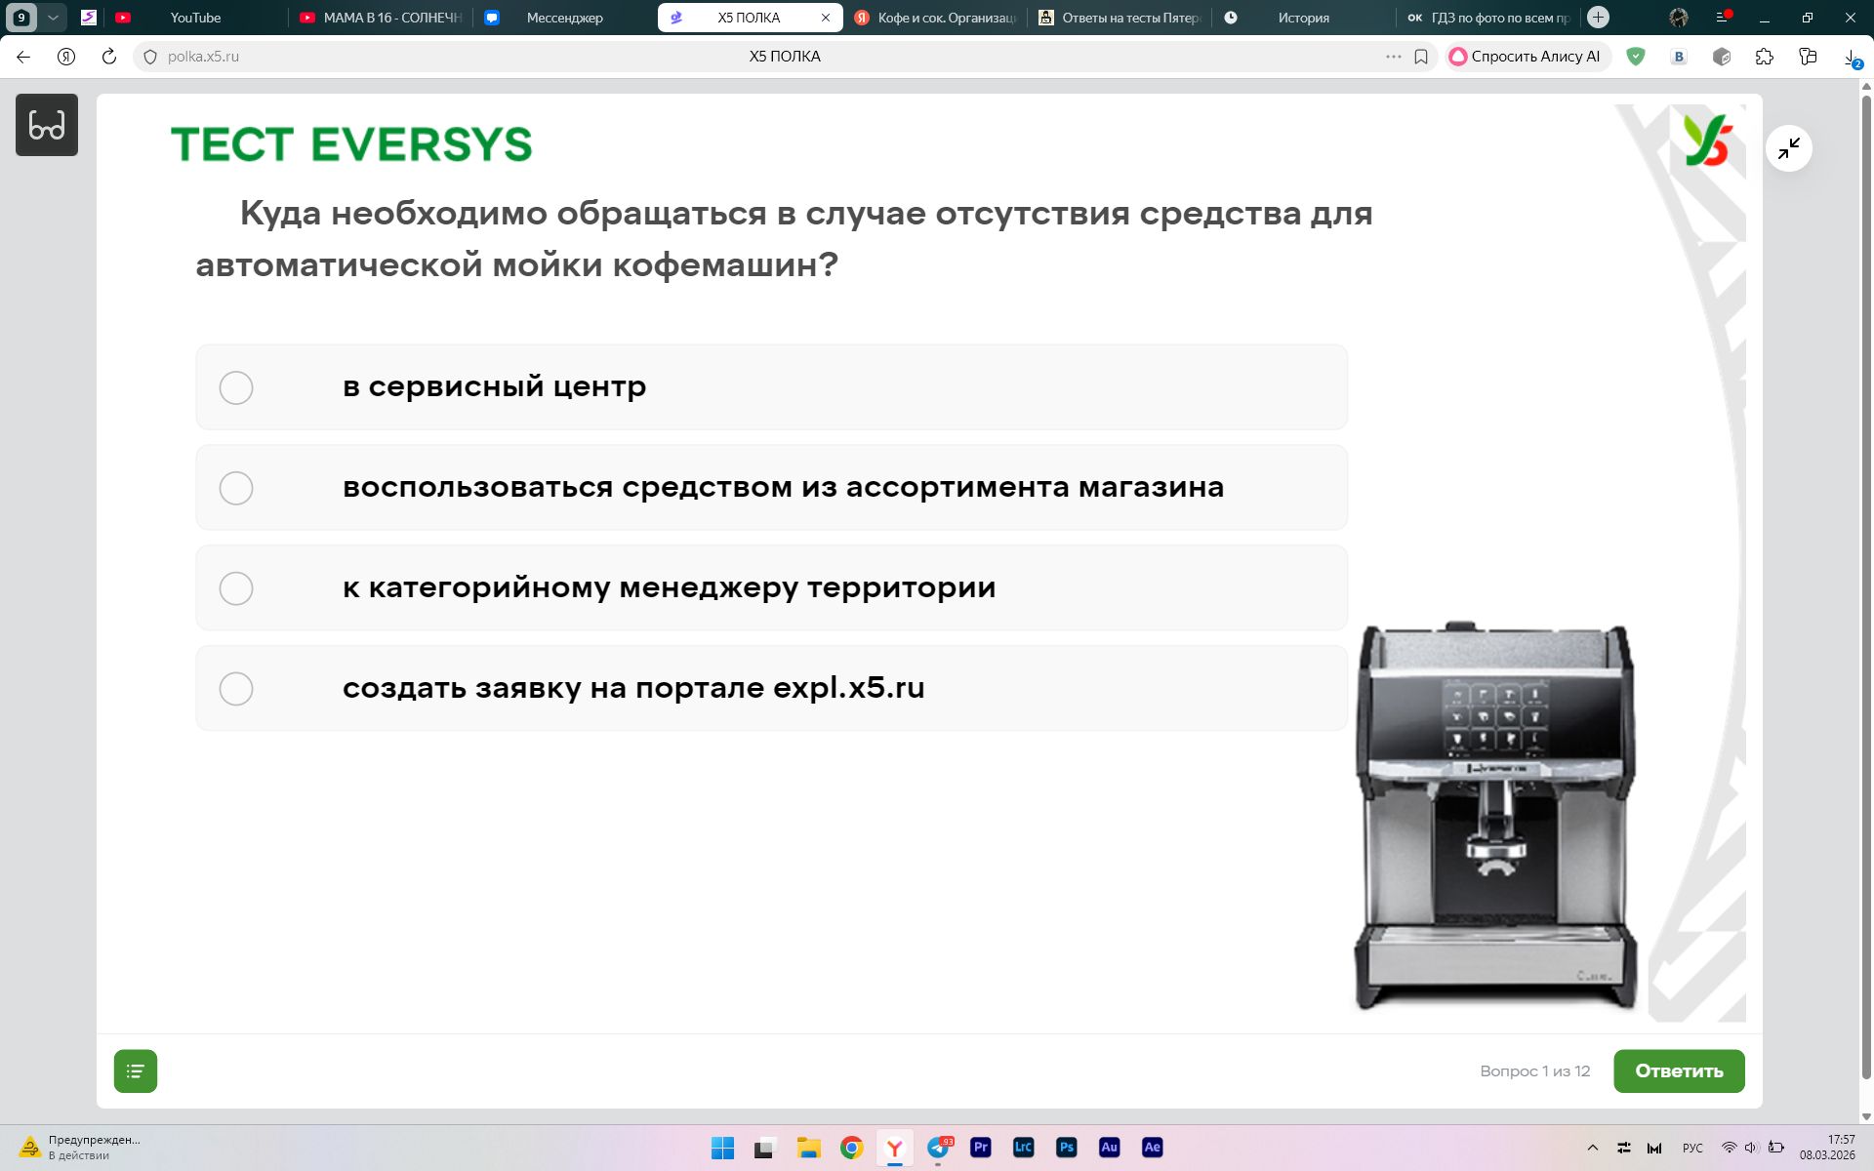Switch to 'Ответы на тесты Пятер' tab
This screenshot has height=1171, width=1874.
[1120, 18]
